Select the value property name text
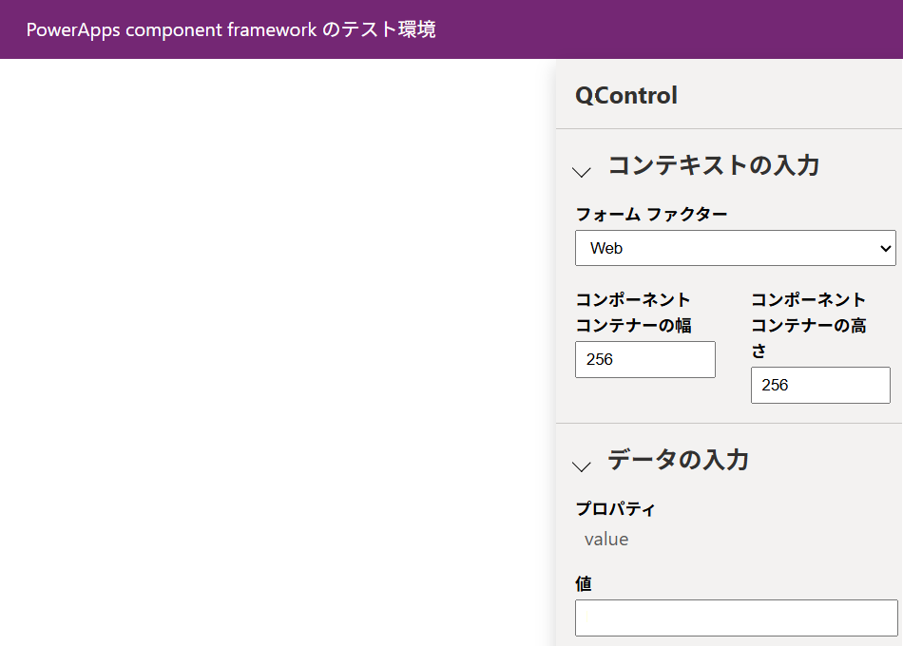903x646 pixels. (x=606, y=540)
